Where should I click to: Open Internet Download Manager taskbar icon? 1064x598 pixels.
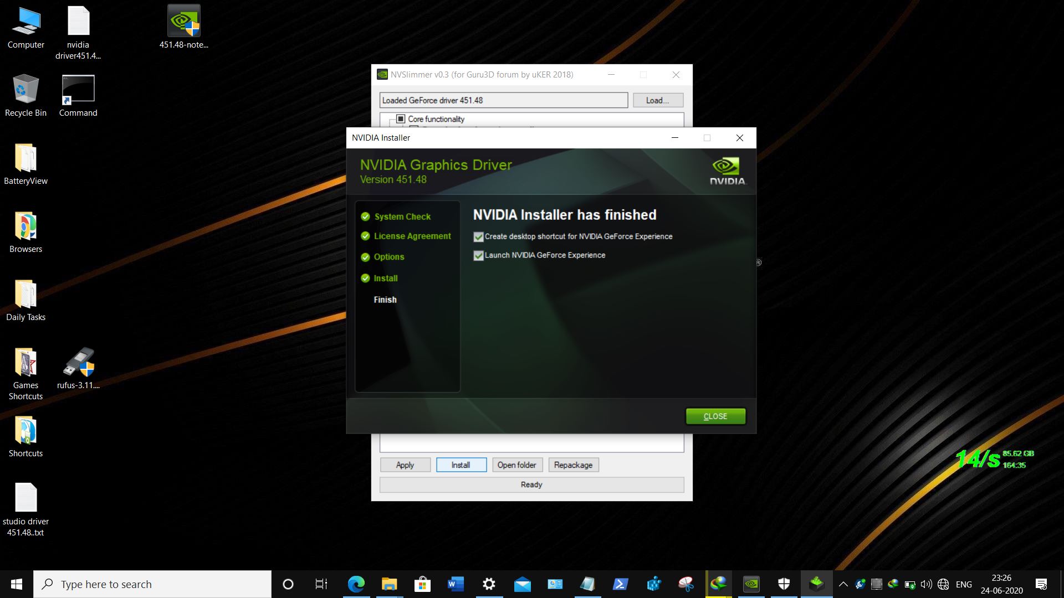click(718, 584)
